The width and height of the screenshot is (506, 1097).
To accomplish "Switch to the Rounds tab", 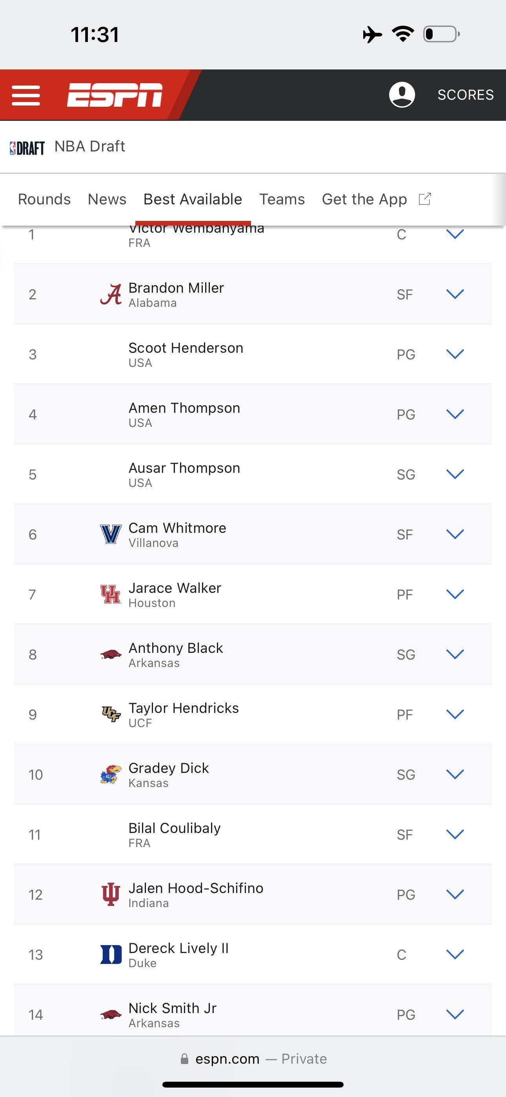I will [x=44, y=199].
